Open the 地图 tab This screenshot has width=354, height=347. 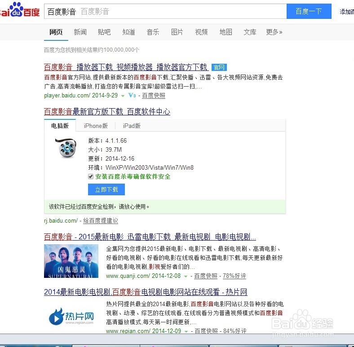point(226,32)
